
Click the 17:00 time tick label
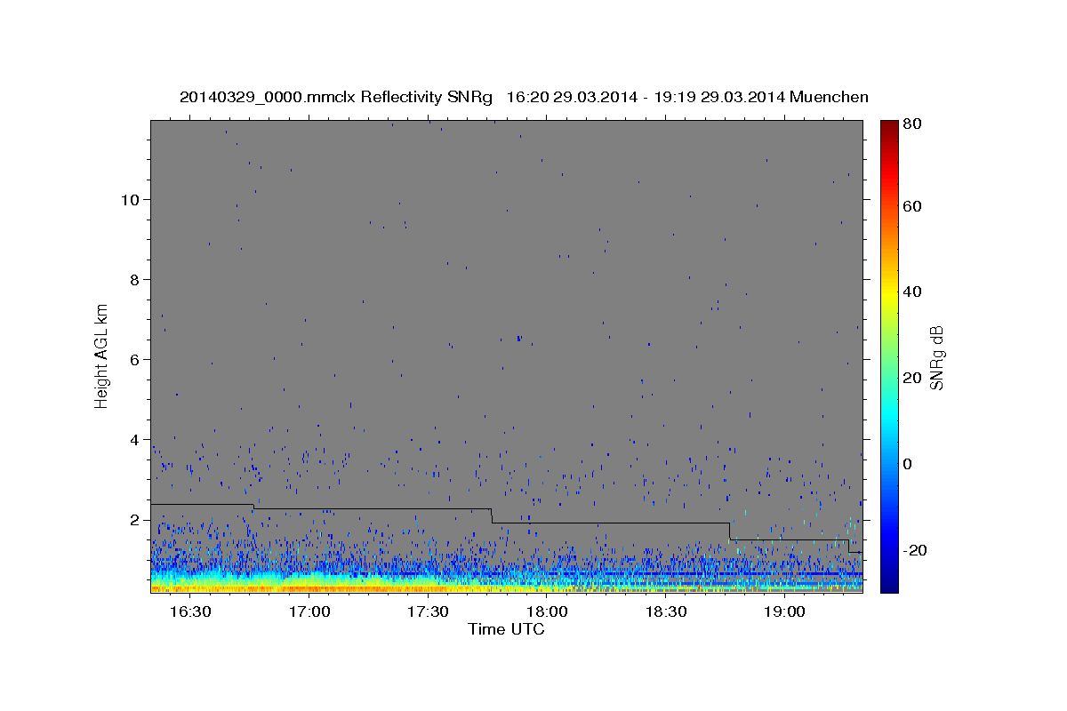(309, 611)
